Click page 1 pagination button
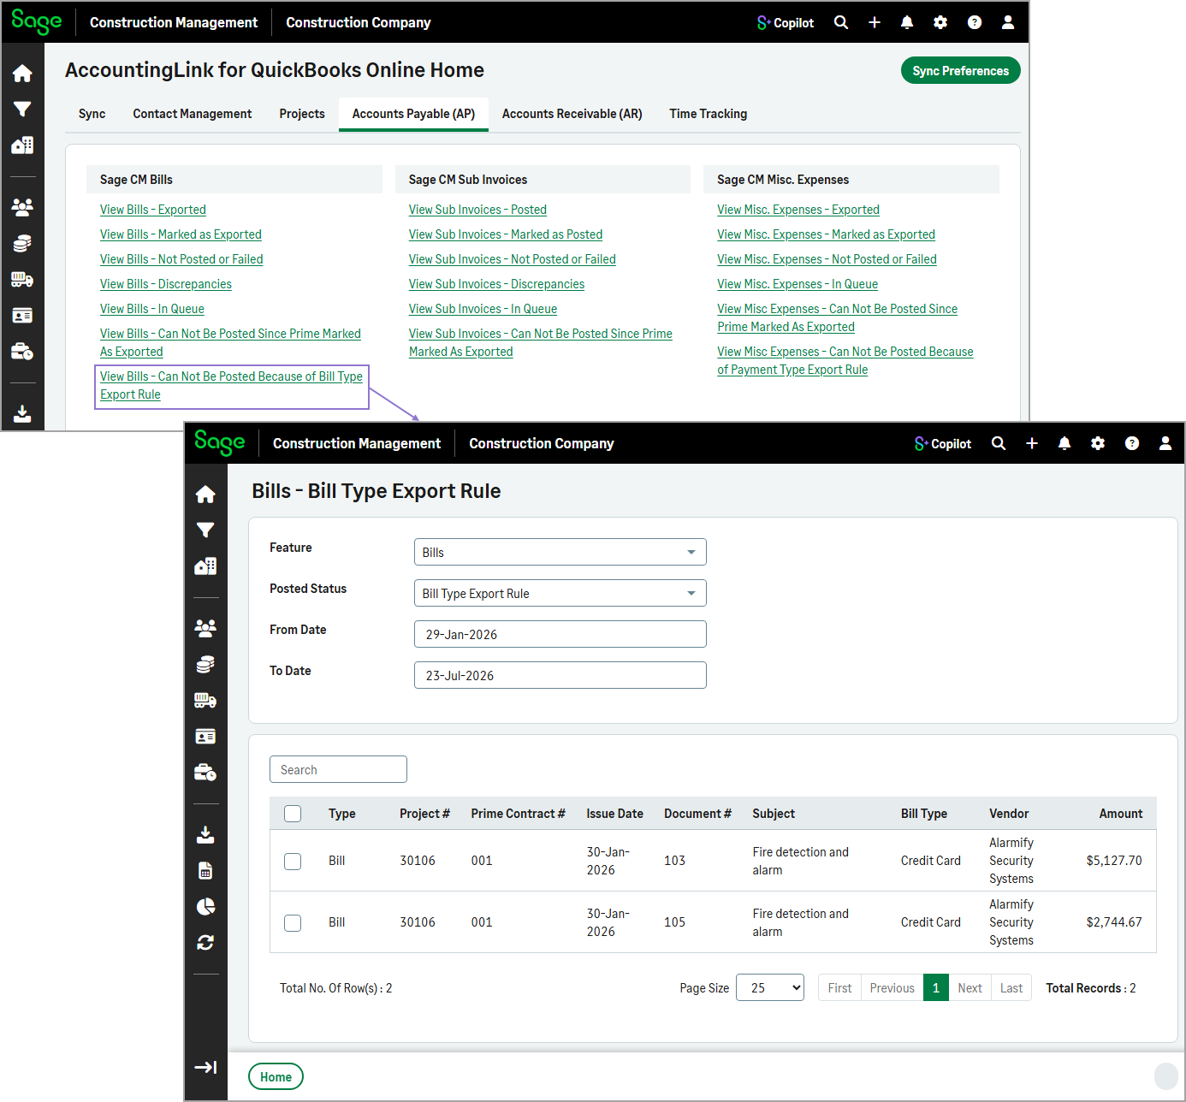1186x1102 pixels. pyautogui.click(x=936, y=987)
